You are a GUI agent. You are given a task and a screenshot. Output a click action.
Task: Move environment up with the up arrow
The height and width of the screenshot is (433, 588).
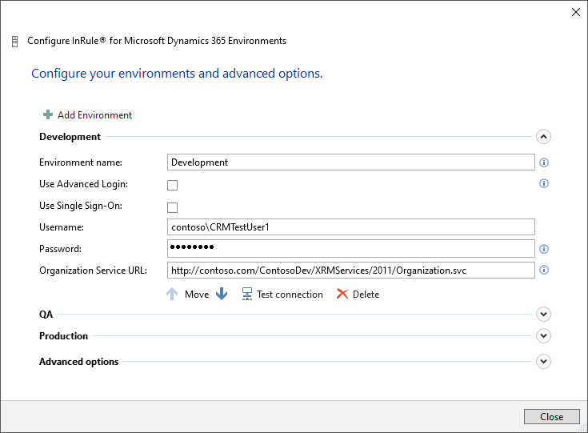[x=172, y=295]
